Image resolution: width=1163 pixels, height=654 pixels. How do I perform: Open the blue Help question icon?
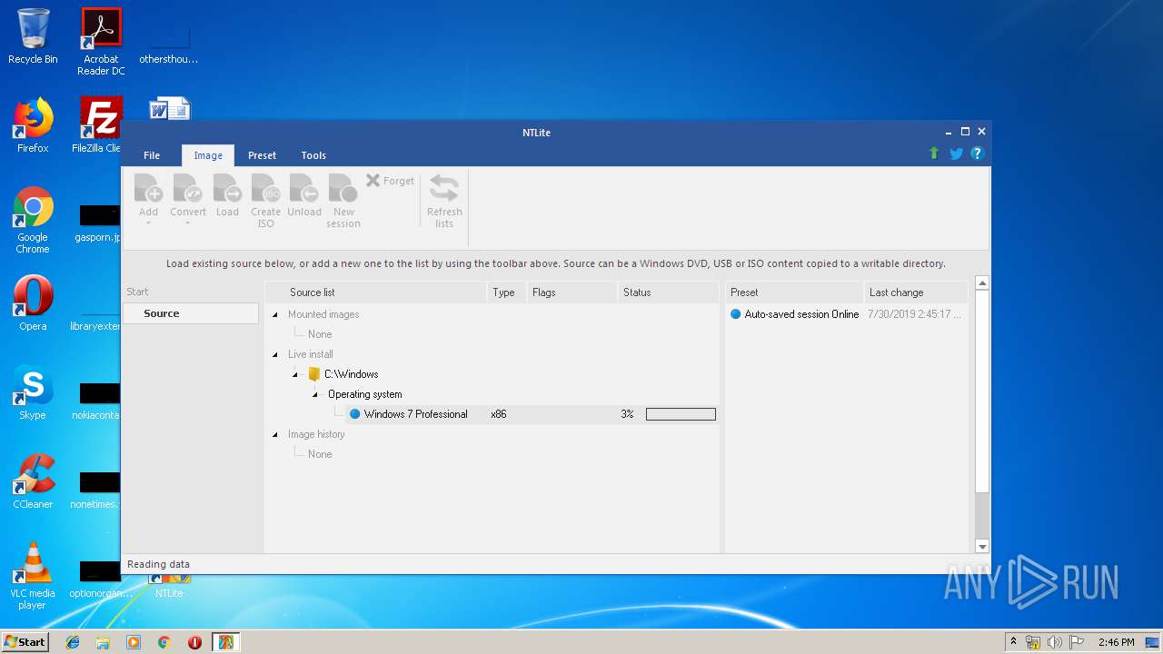pyautogui.click(x=978, y=154)
